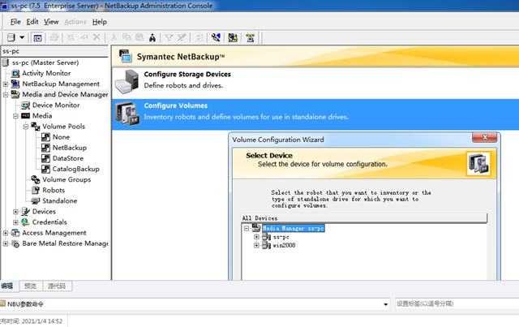This screenshot has width=519, height=327.
Task: Click the wrench troubleshooter toolbar icon
Action: pos(216,37)
